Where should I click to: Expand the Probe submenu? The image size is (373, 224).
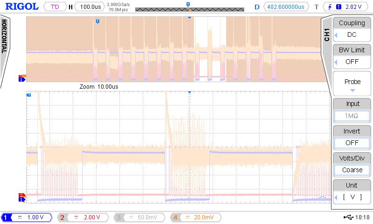352,84
